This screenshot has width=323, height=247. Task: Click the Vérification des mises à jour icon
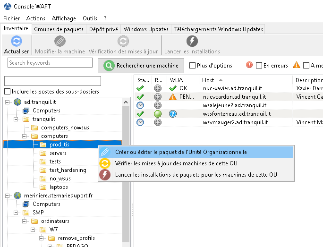[123, 41]
